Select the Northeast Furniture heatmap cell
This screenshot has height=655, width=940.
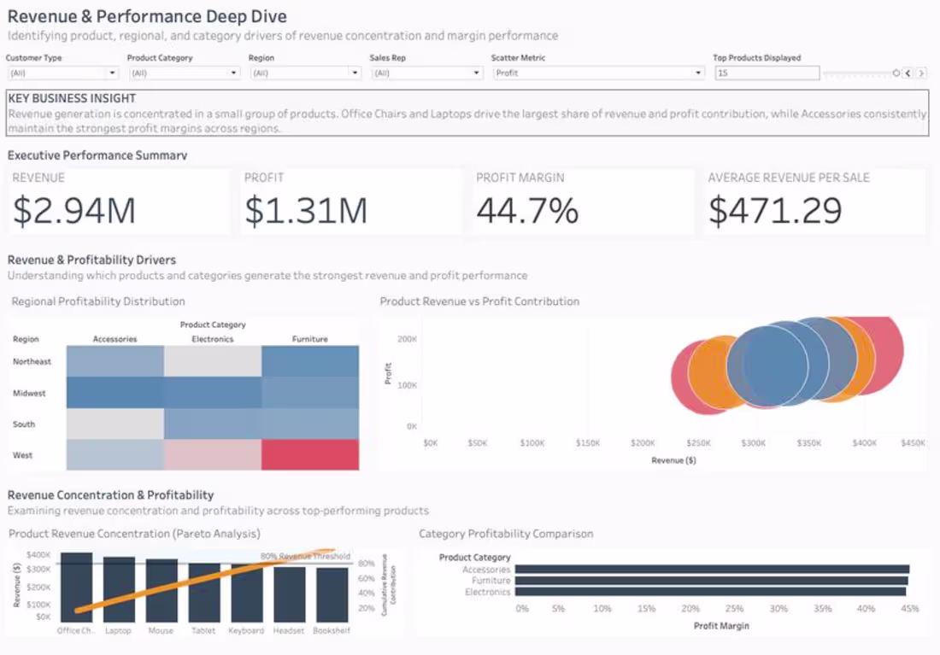pyautogui.click(x=310, y=361)
